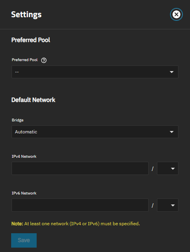Open the IPv6 Network prefix length dropdown

tap(168, 205)
